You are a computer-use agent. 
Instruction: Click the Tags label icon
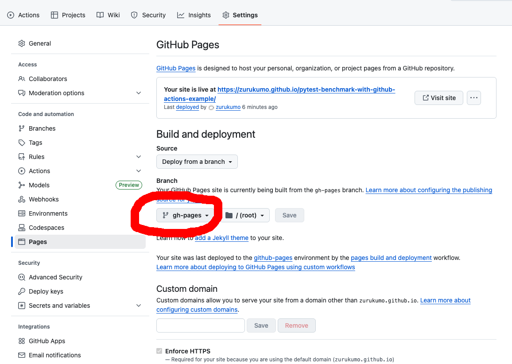click(x=22, y=143)
